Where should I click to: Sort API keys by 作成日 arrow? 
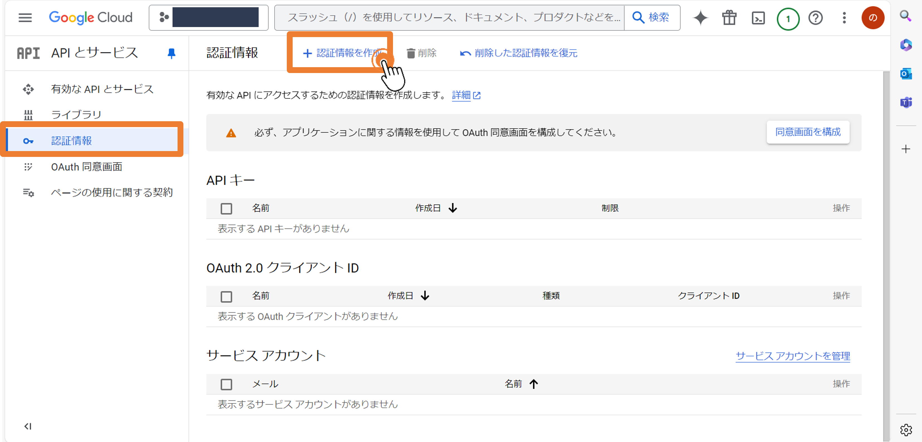coord(453,208)
